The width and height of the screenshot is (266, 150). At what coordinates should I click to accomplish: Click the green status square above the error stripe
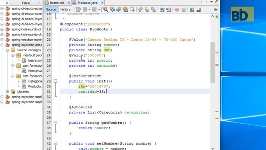point(217,17)
